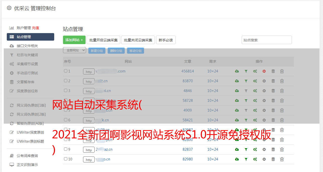Open 正文识别演示 in the sidebar
323x172 pixels.
[x=27, y=165]
